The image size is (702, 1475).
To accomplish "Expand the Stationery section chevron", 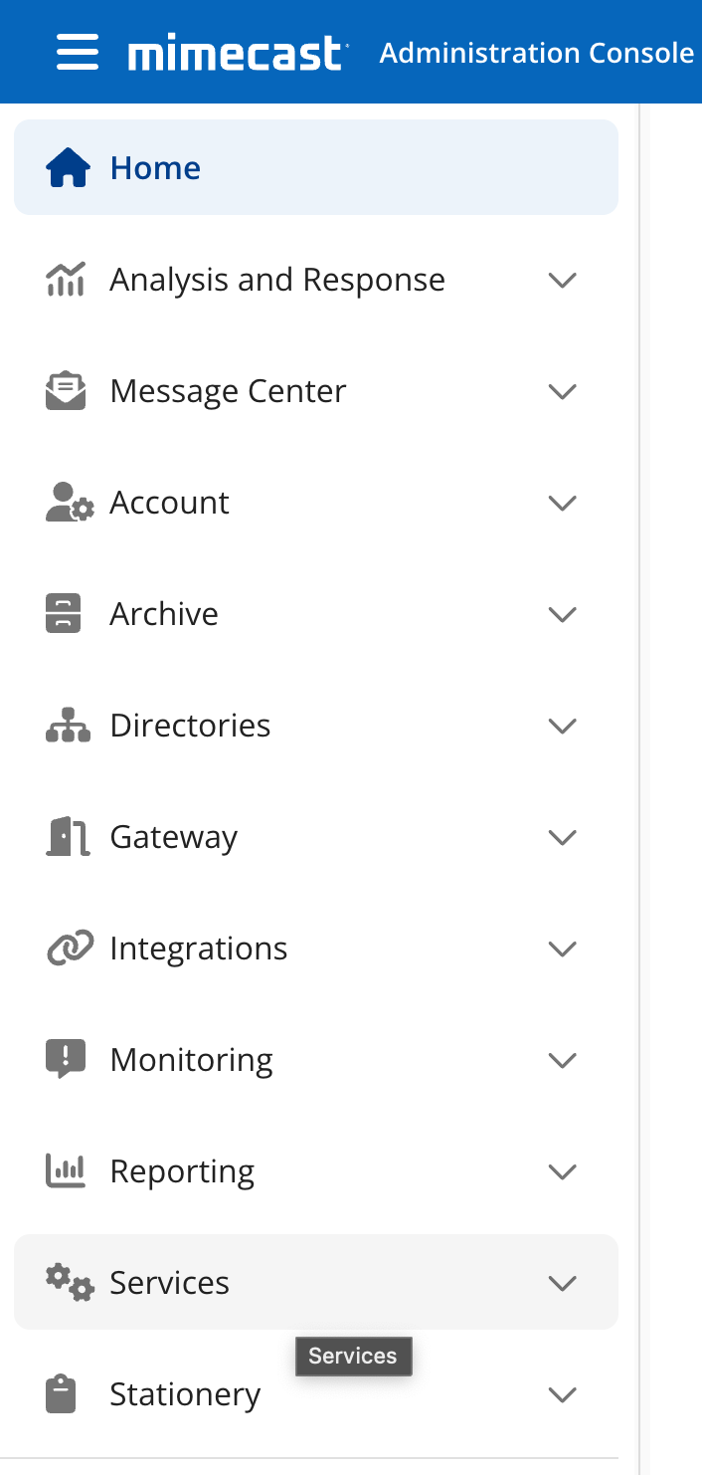I will coord(563,1394).
